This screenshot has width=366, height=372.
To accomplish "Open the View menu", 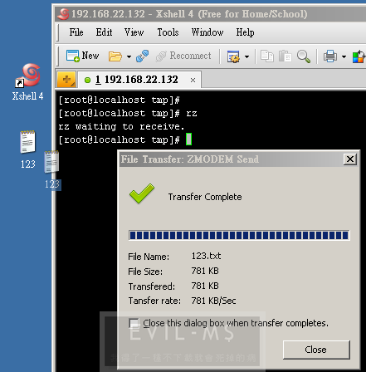I will 134,32.
